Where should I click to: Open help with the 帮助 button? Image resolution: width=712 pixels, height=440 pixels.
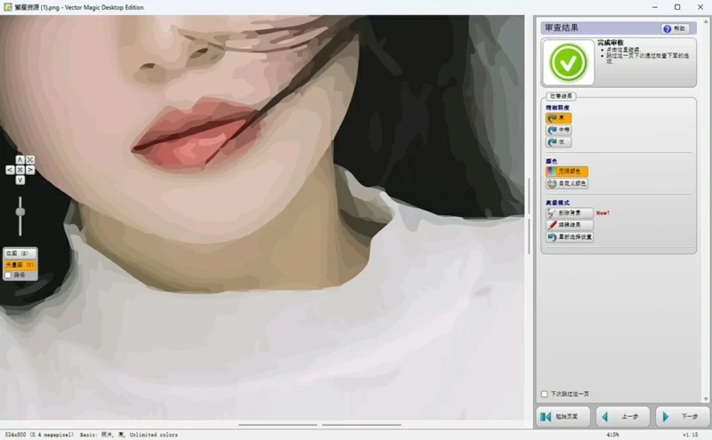click(676, 28)
